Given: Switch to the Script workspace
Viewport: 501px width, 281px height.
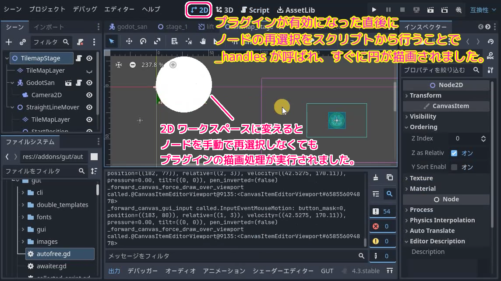Looking at the screenshot, I should pos(255,10).
